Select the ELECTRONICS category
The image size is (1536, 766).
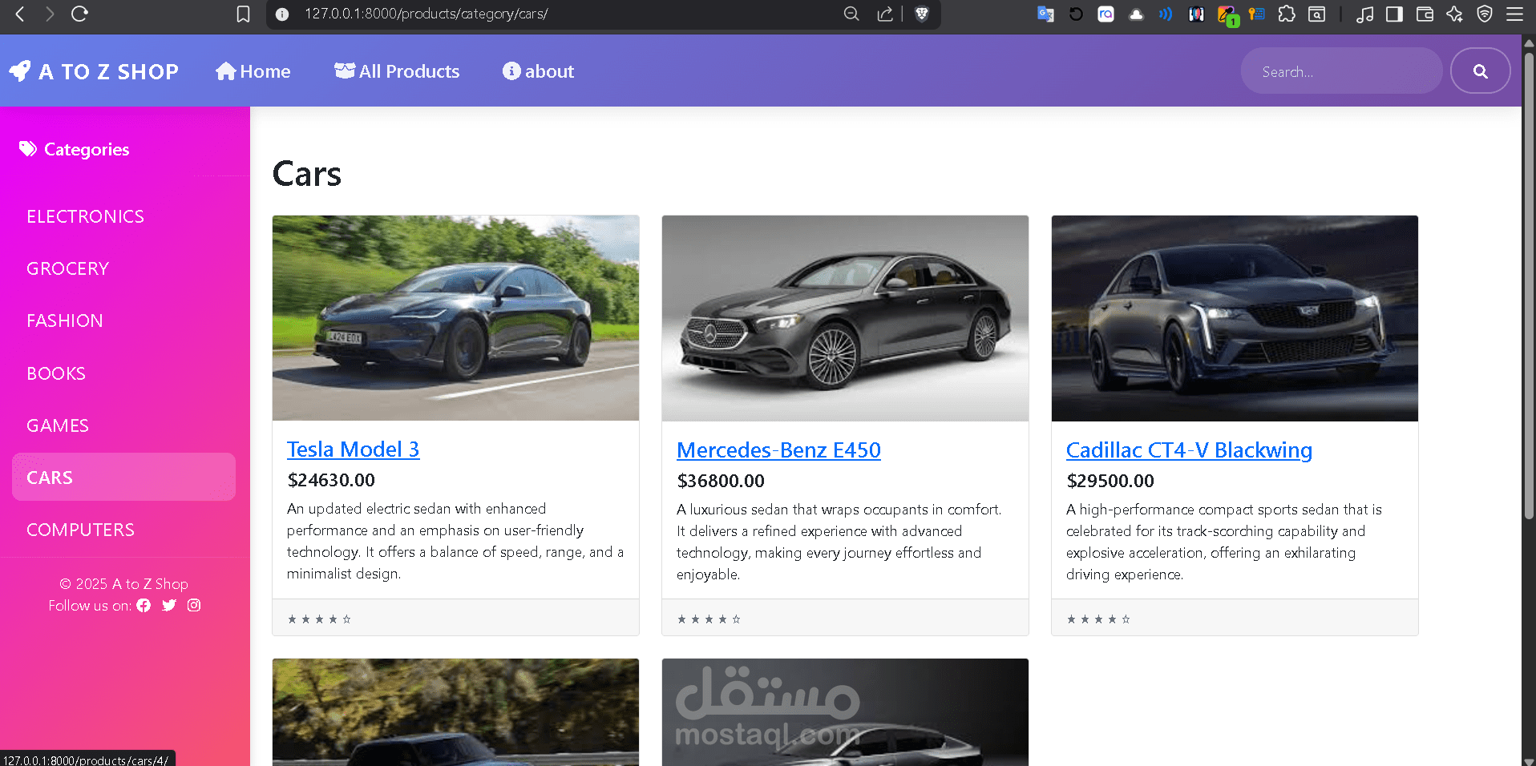85,216
